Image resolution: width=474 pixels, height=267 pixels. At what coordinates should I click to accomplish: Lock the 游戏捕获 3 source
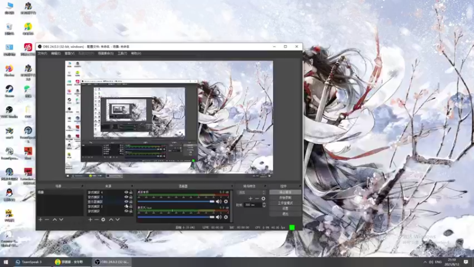(131, 197)
